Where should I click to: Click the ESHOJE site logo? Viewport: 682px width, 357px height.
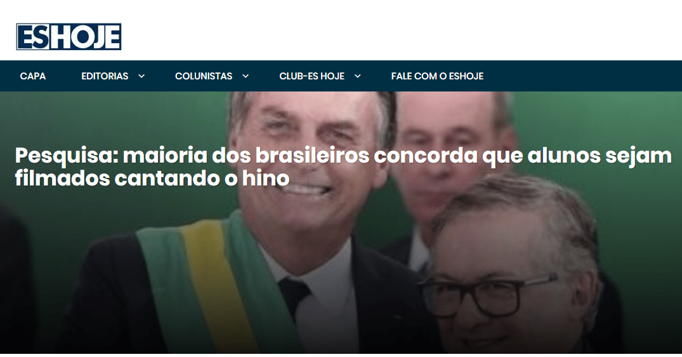point(69,37)
